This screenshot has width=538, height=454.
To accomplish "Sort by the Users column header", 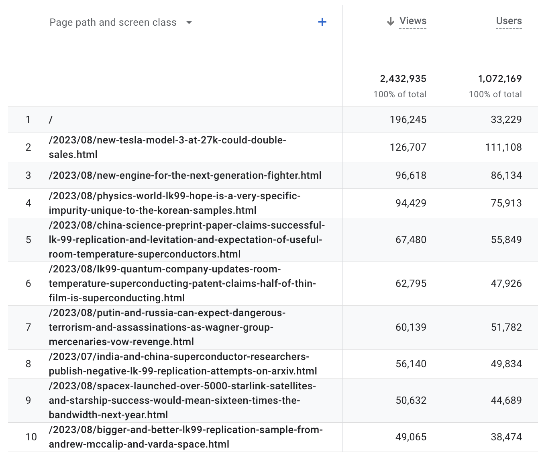I will [x=509, y=21].
